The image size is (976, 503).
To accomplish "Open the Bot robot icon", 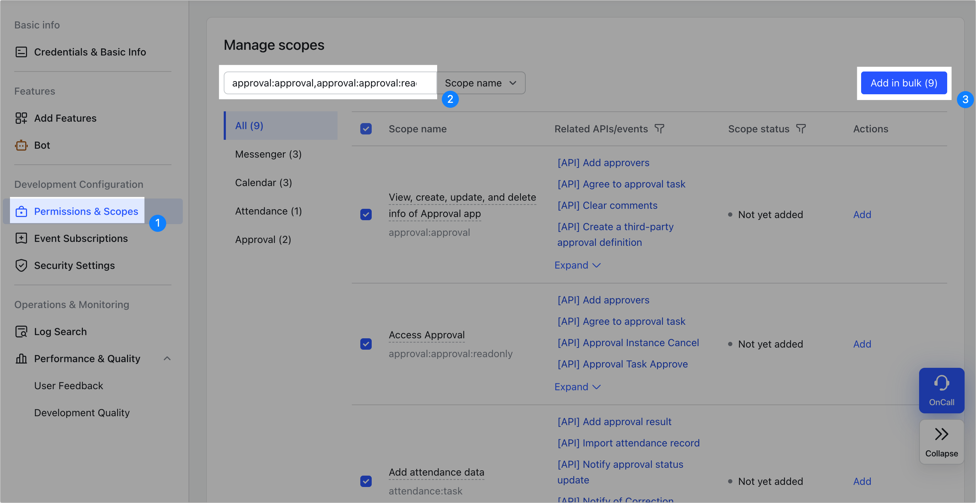I will (21, 145).
